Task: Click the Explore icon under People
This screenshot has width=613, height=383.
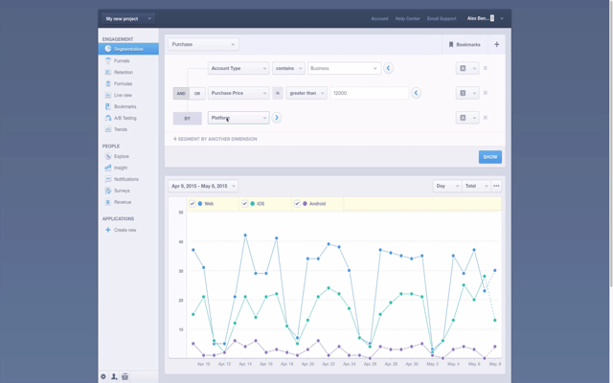Action: 108,156
